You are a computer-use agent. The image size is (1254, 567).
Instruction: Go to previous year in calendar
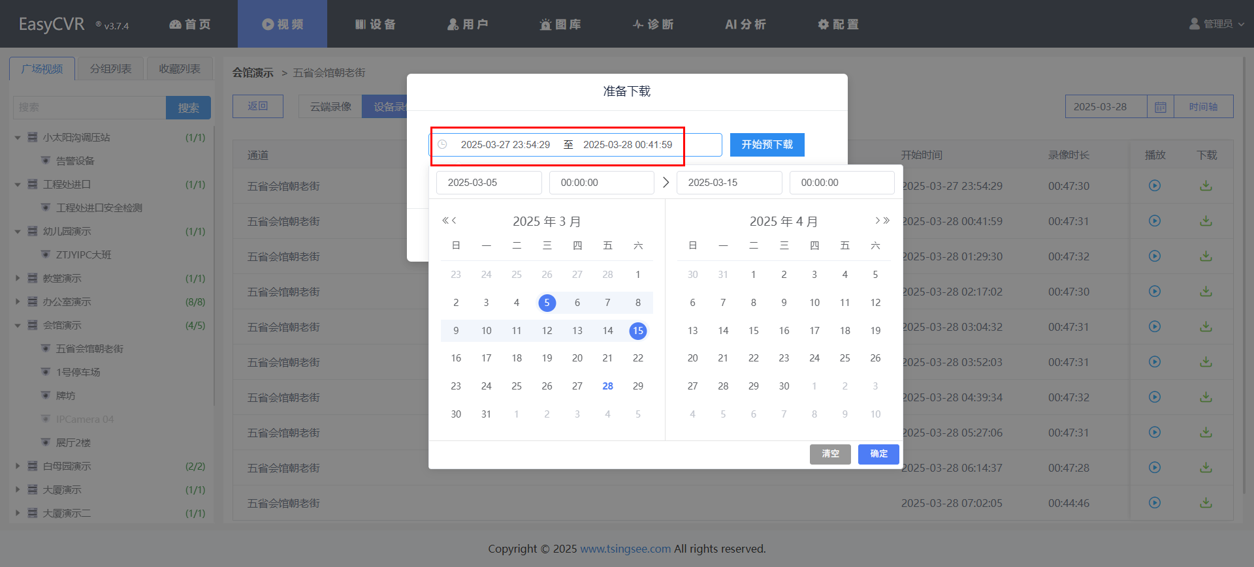(x=445, y=221)
